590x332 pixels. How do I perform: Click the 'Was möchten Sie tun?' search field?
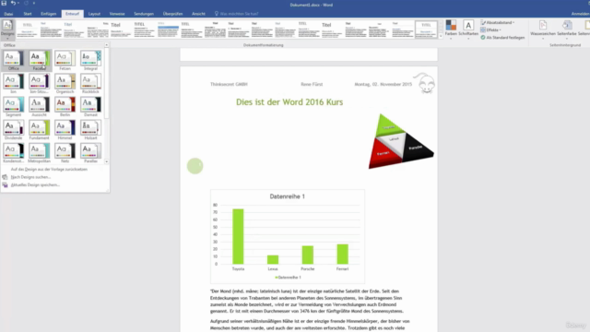pos(236,14)
